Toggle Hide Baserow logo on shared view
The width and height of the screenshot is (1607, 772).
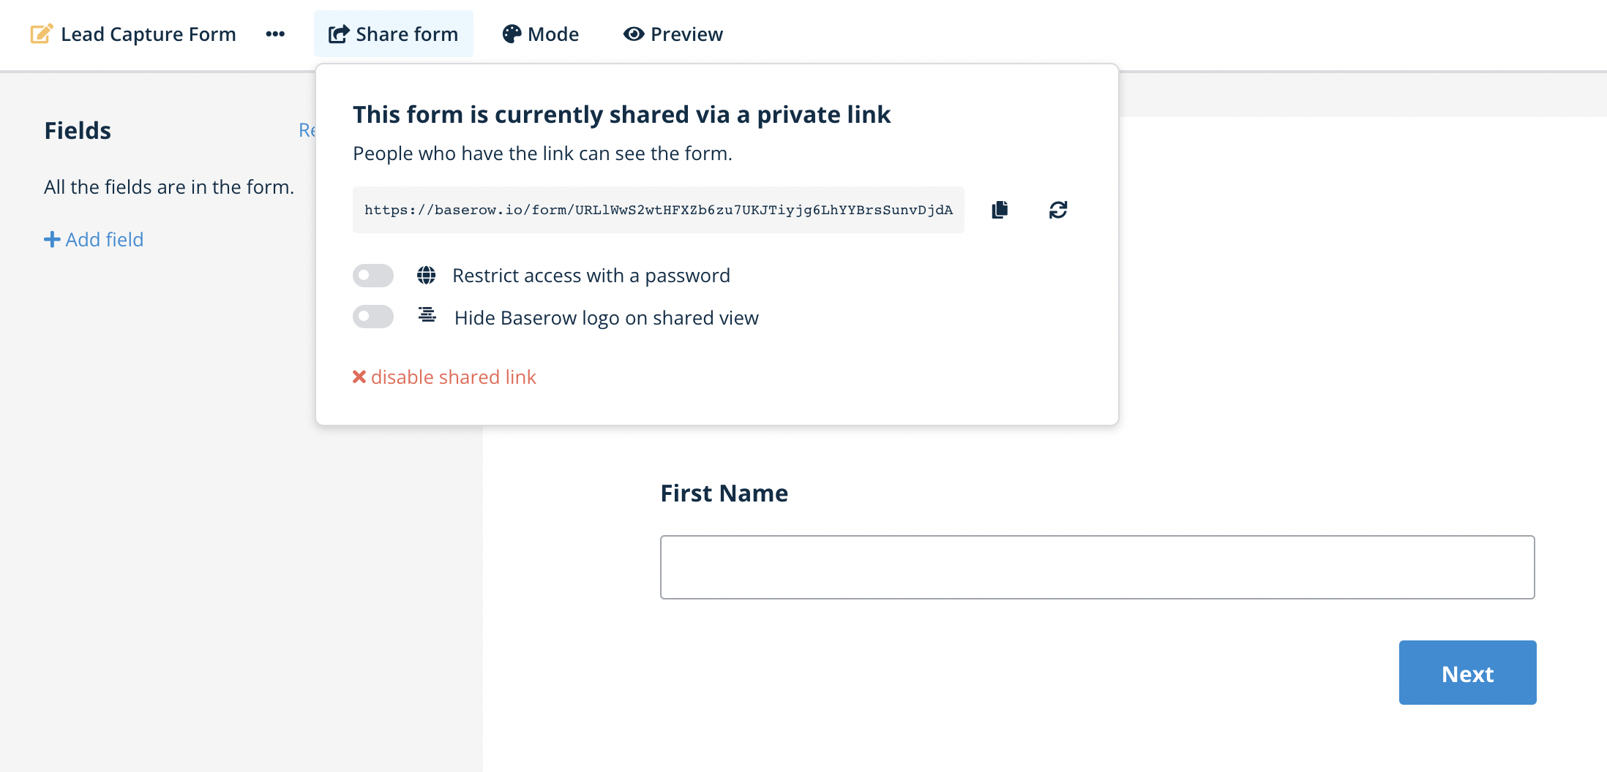click(373, 317)
